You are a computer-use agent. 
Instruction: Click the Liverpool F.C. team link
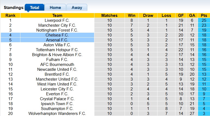click(x=57, y=20)
